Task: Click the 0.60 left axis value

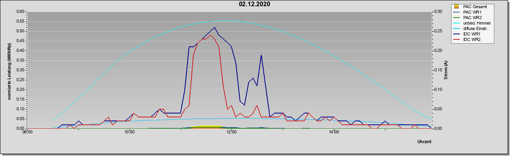Action: click(20, 12)
